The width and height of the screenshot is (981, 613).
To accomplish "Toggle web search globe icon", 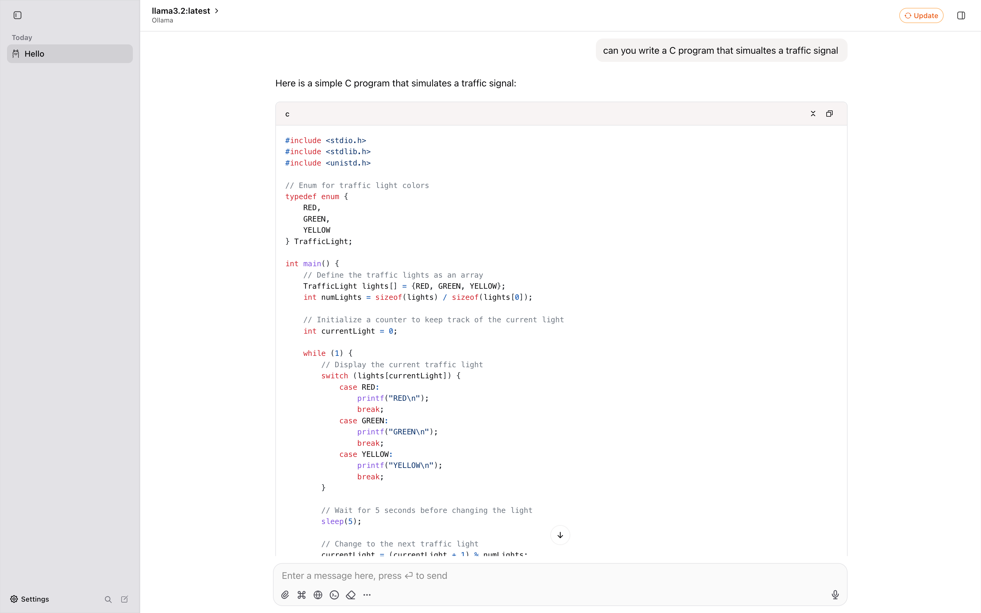I will pos(318,595).
